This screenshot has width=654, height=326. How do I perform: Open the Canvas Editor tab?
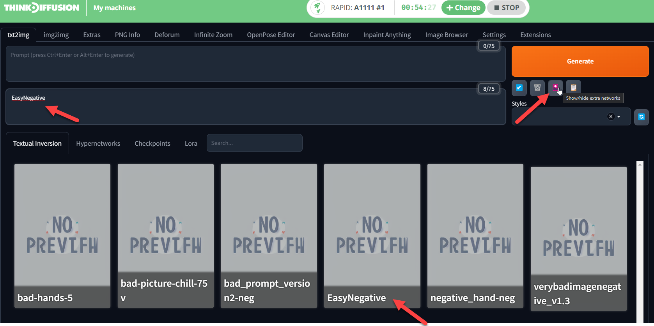329,35
